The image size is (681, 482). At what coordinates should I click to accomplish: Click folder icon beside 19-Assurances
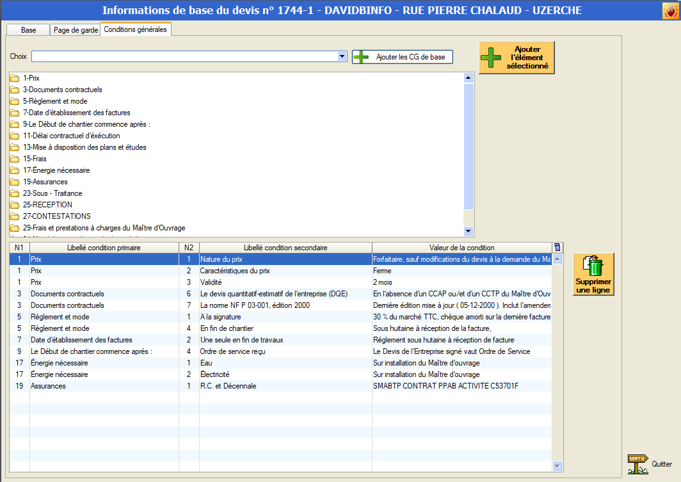tap(15, 182)
